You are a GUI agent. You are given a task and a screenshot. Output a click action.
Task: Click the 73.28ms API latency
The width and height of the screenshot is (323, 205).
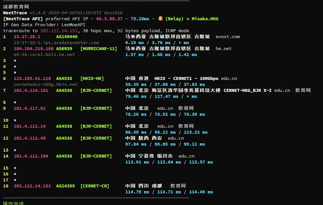(140, 19)
